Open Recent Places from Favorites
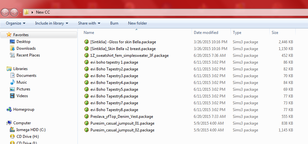 (x=28, y=55)
